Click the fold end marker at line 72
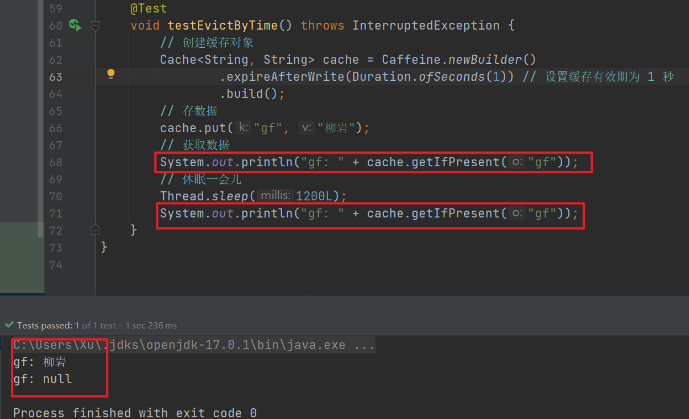The height and width of the screenshot is (419, 689). (x=96, y=229)
